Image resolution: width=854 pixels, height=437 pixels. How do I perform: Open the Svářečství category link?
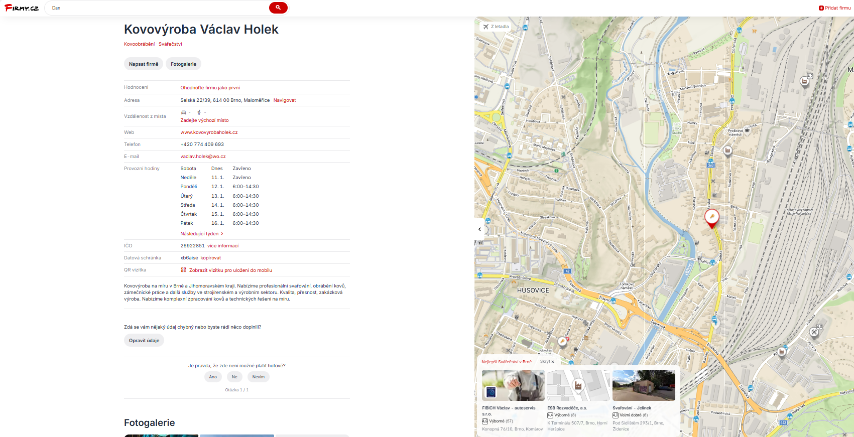coord(170,44)
